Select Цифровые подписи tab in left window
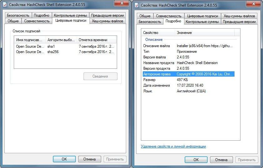263x168 pixels. [x=71, y=20]
